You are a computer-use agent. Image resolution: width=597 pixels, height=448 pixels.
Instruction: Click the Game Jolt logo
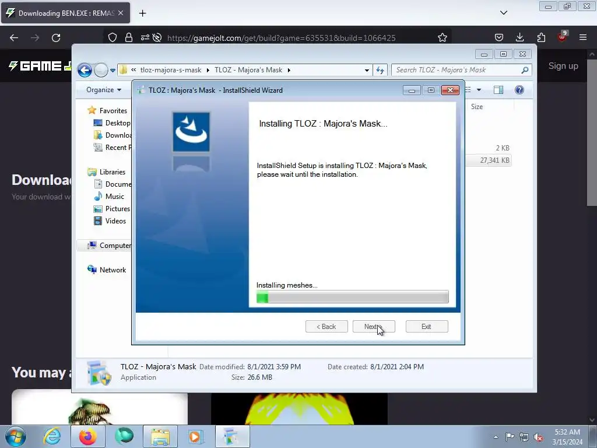(40, 66)
